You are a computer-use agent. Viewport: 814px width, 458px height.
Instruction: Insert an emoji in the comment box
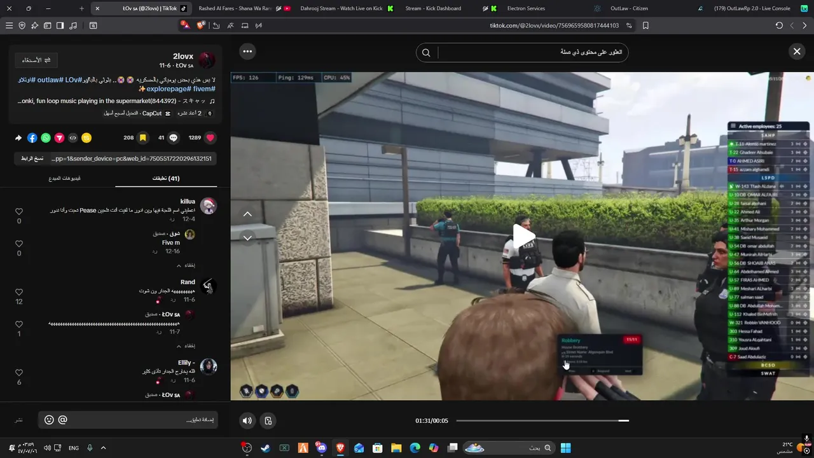[49, 420]
